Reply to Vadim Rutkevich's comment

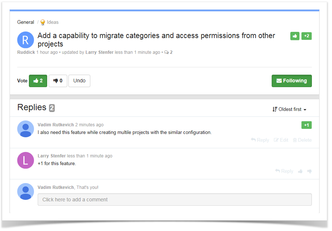coord(260,140)
